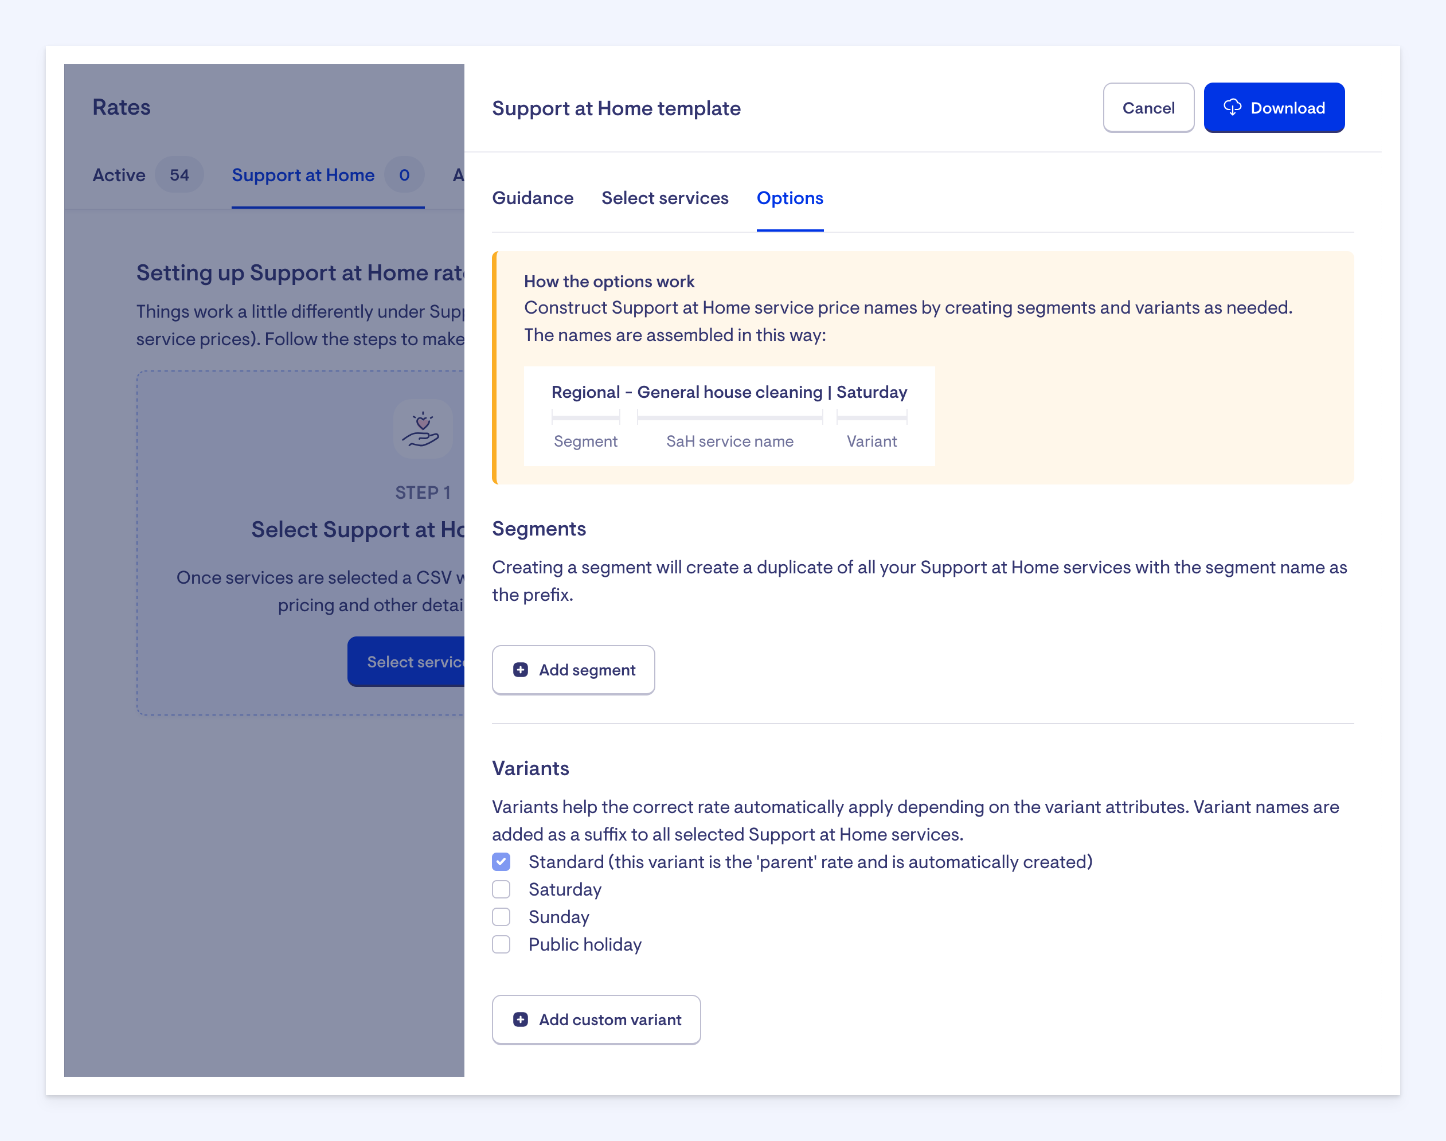Click the 'Variant' caption in the example
This screenshot has width=1446, height=1141.
point(871,441)
